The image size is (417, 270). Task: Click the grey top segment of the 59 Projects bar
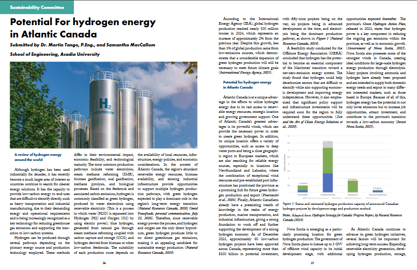(328, 145)
